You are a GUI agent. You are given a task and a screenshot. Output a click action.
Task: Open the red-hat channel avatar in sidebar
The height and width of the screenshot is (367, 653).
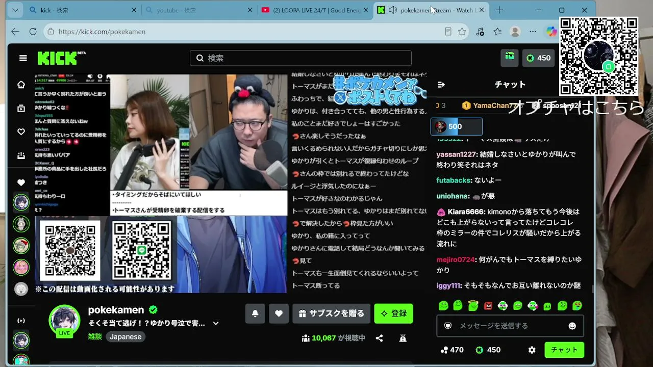(21, 246)
